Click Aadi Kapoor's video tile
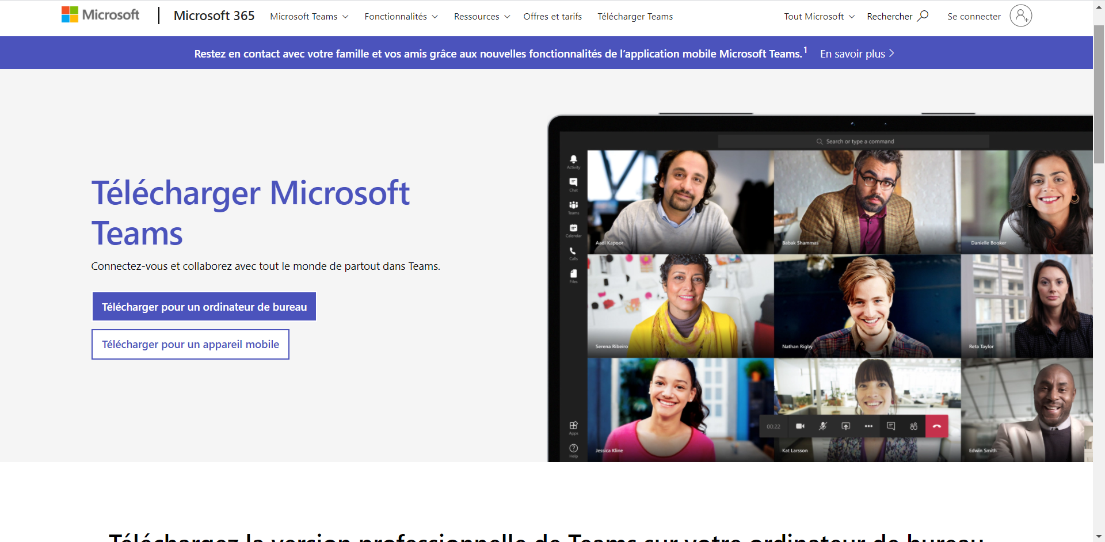 (x=680, y=202)
